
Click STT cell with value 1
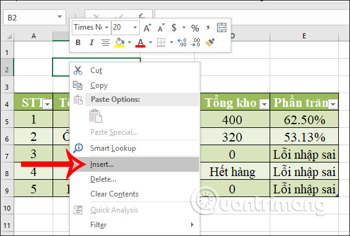33,119
